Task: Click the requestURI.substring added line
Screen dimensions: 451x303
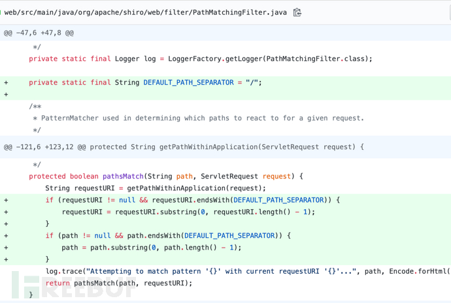Action: 188,212
